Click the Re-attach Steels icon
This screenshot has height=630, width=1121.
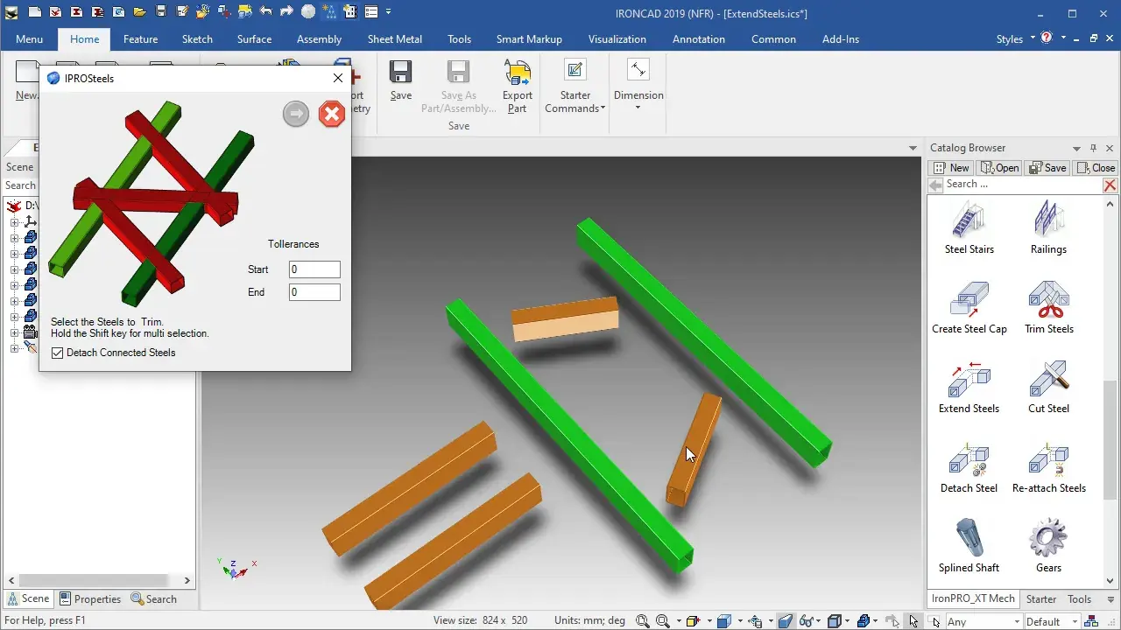pos(1048,460)
